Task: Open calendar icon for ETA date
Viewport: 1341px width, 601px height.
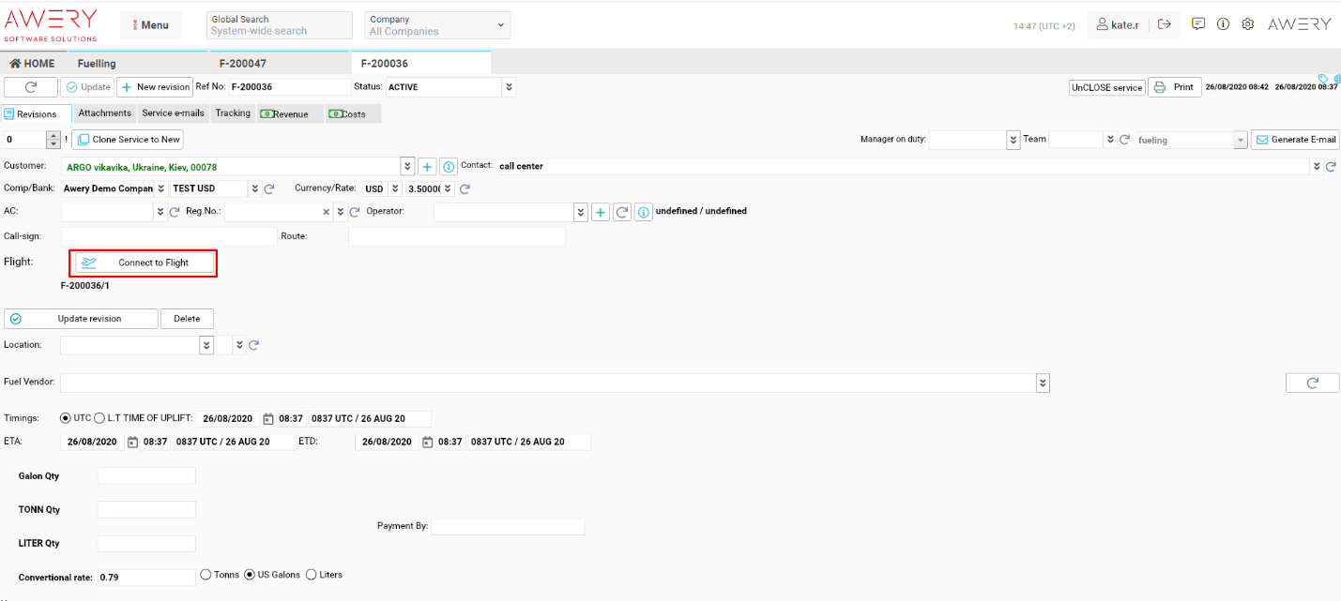Action: (132, 442)
